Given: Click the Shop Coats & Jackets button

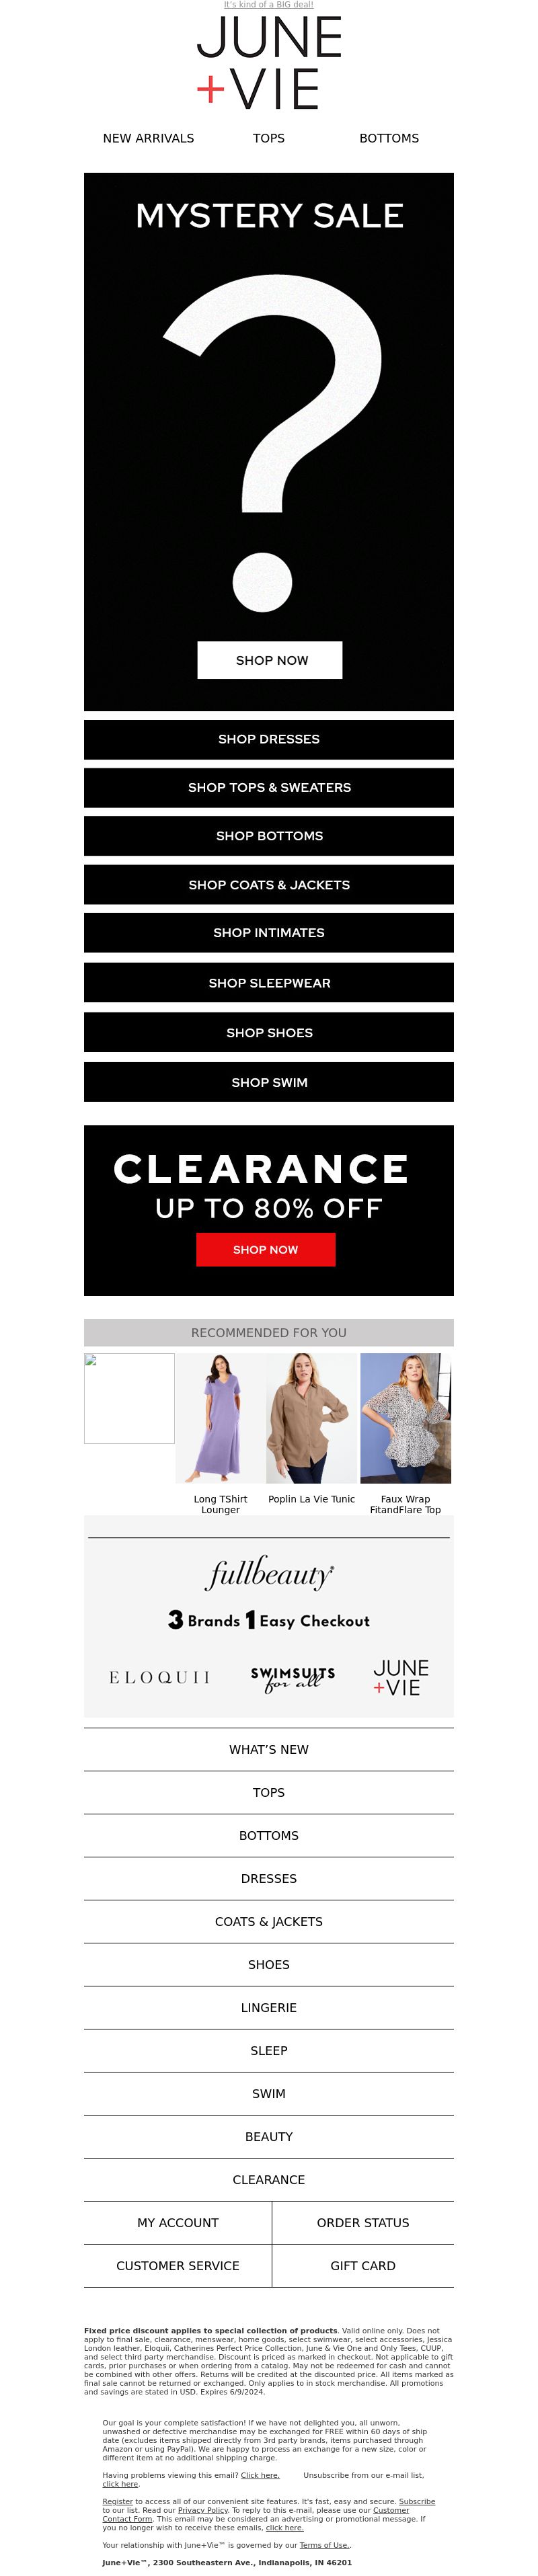Looking at the screenshot, I should point(269,885).
